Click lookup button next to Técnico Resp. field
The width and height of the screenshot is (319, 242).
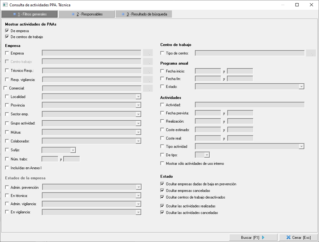point(148,71)
